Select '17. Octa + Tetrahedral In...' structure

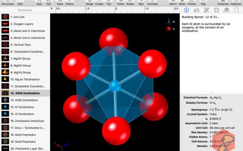25,128
